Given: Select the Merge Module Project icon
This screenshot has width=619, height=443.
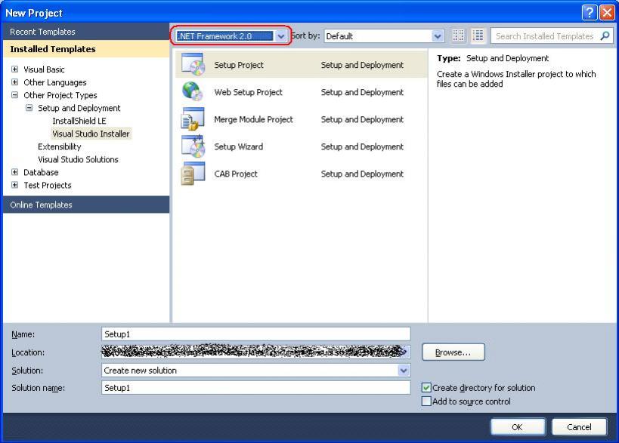Looking at the screenshot, I should pyautogui.click(x=193, y=118).
